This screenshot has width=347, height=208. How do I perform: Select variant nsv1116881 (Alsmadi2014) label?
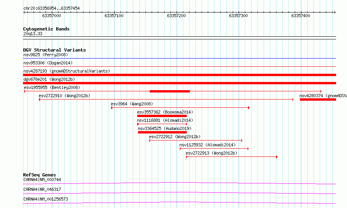point(165,120)
